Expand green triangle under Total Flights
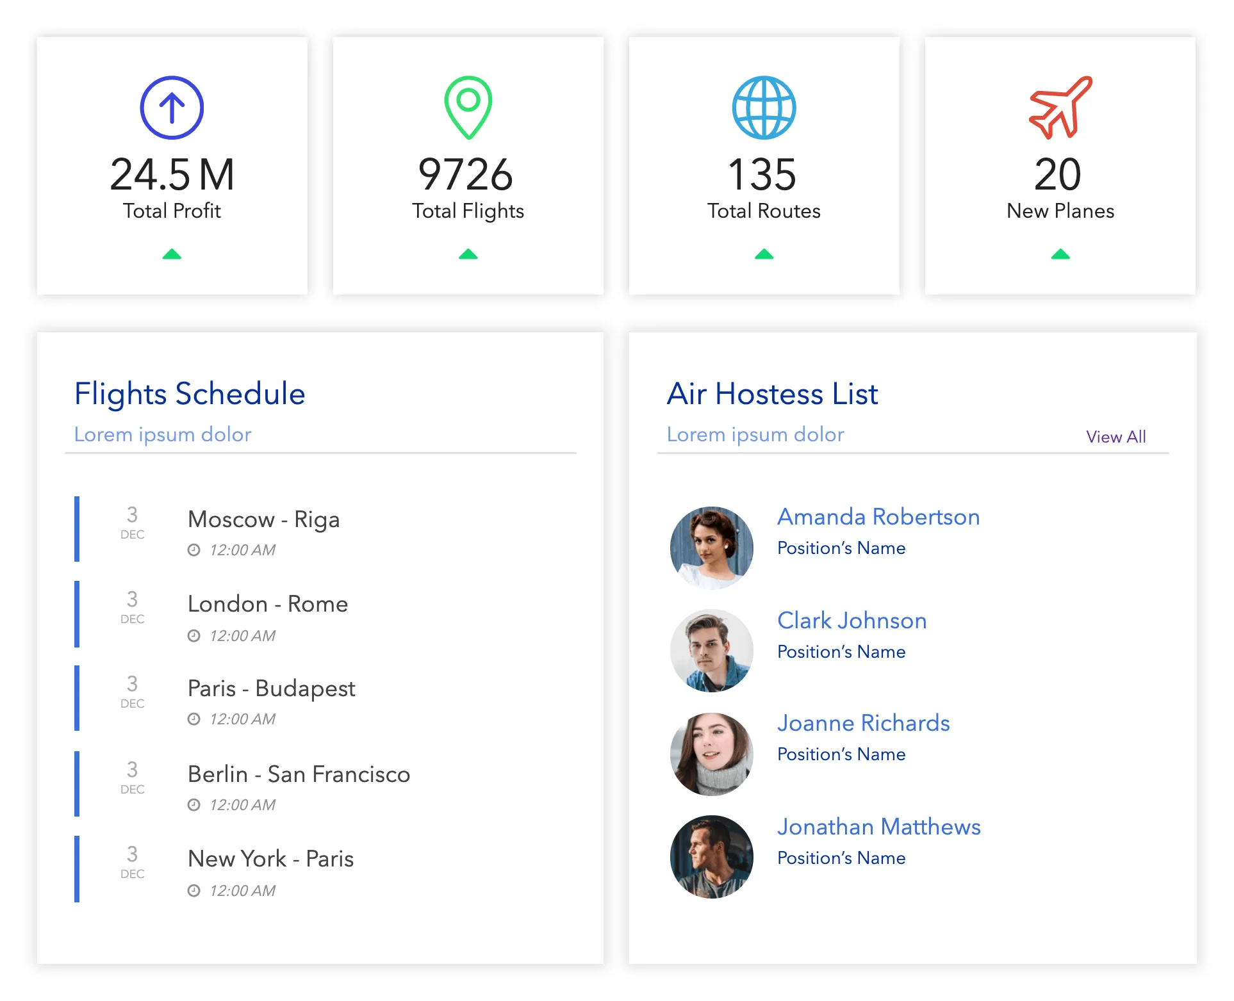The image size is (1234, 1001). click(x=468, y=254)
